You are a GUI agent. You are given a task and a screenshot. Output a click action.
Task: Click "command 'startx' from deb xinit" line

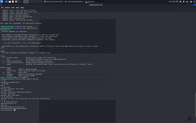[15, 13]
